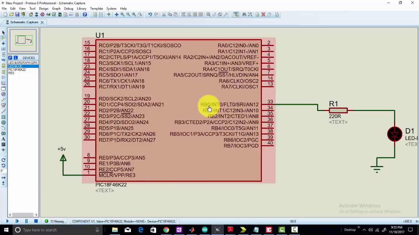419x235 pixels.
Task: Choose the Selection Mode arrow tool
Action: pos(3,32)
